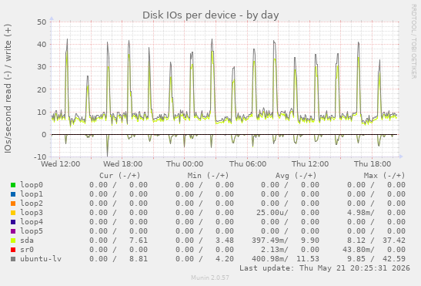Click the IOs/second read/write axis title
This screenshot has width=421, height=286.
[x=8, y=89]
